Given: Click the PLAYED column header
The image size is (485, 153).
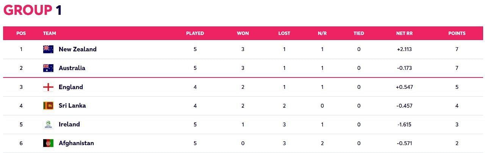Looking at the screenshot, I should click(195, 33).
